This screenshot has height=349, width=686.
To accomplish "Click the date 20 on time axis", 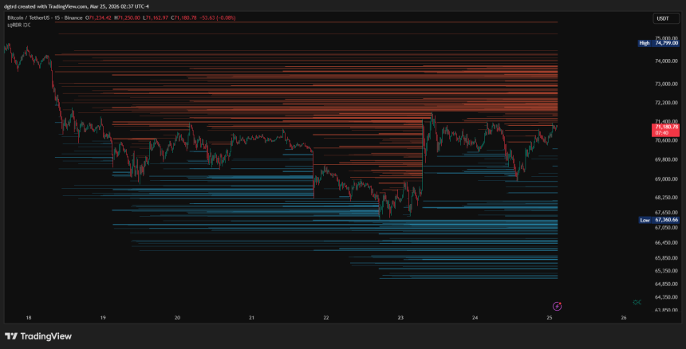I will (177, 318).
